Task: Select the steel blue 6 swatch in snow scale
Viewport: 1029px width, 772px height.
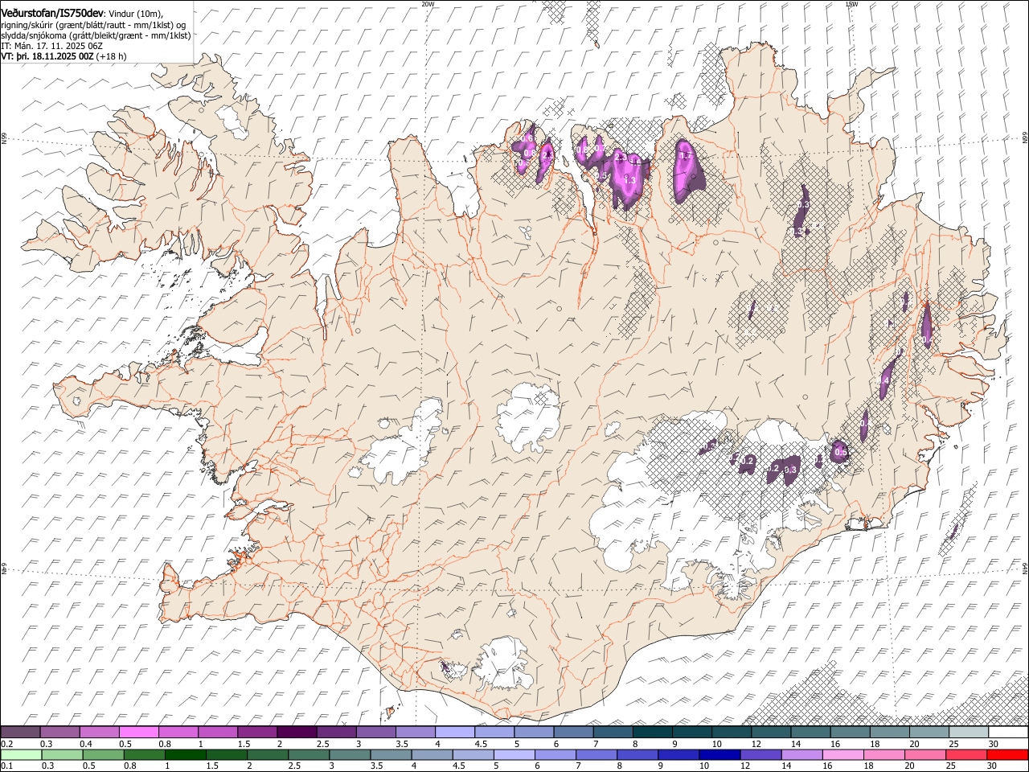Action: pos(574,733)
